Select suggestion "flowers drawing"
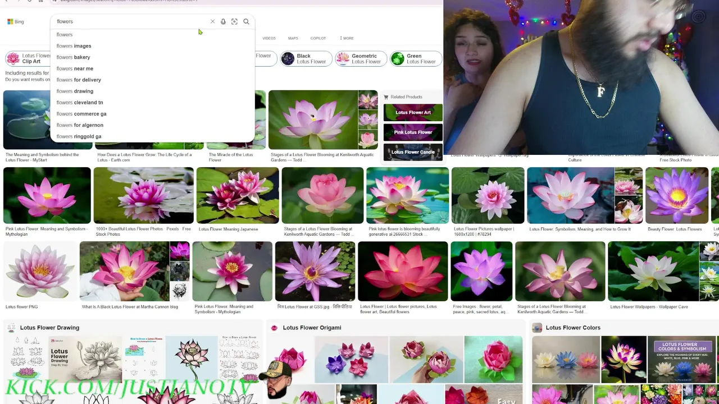The height and width of the screenshot is (404, 719). tap(152, 91)
